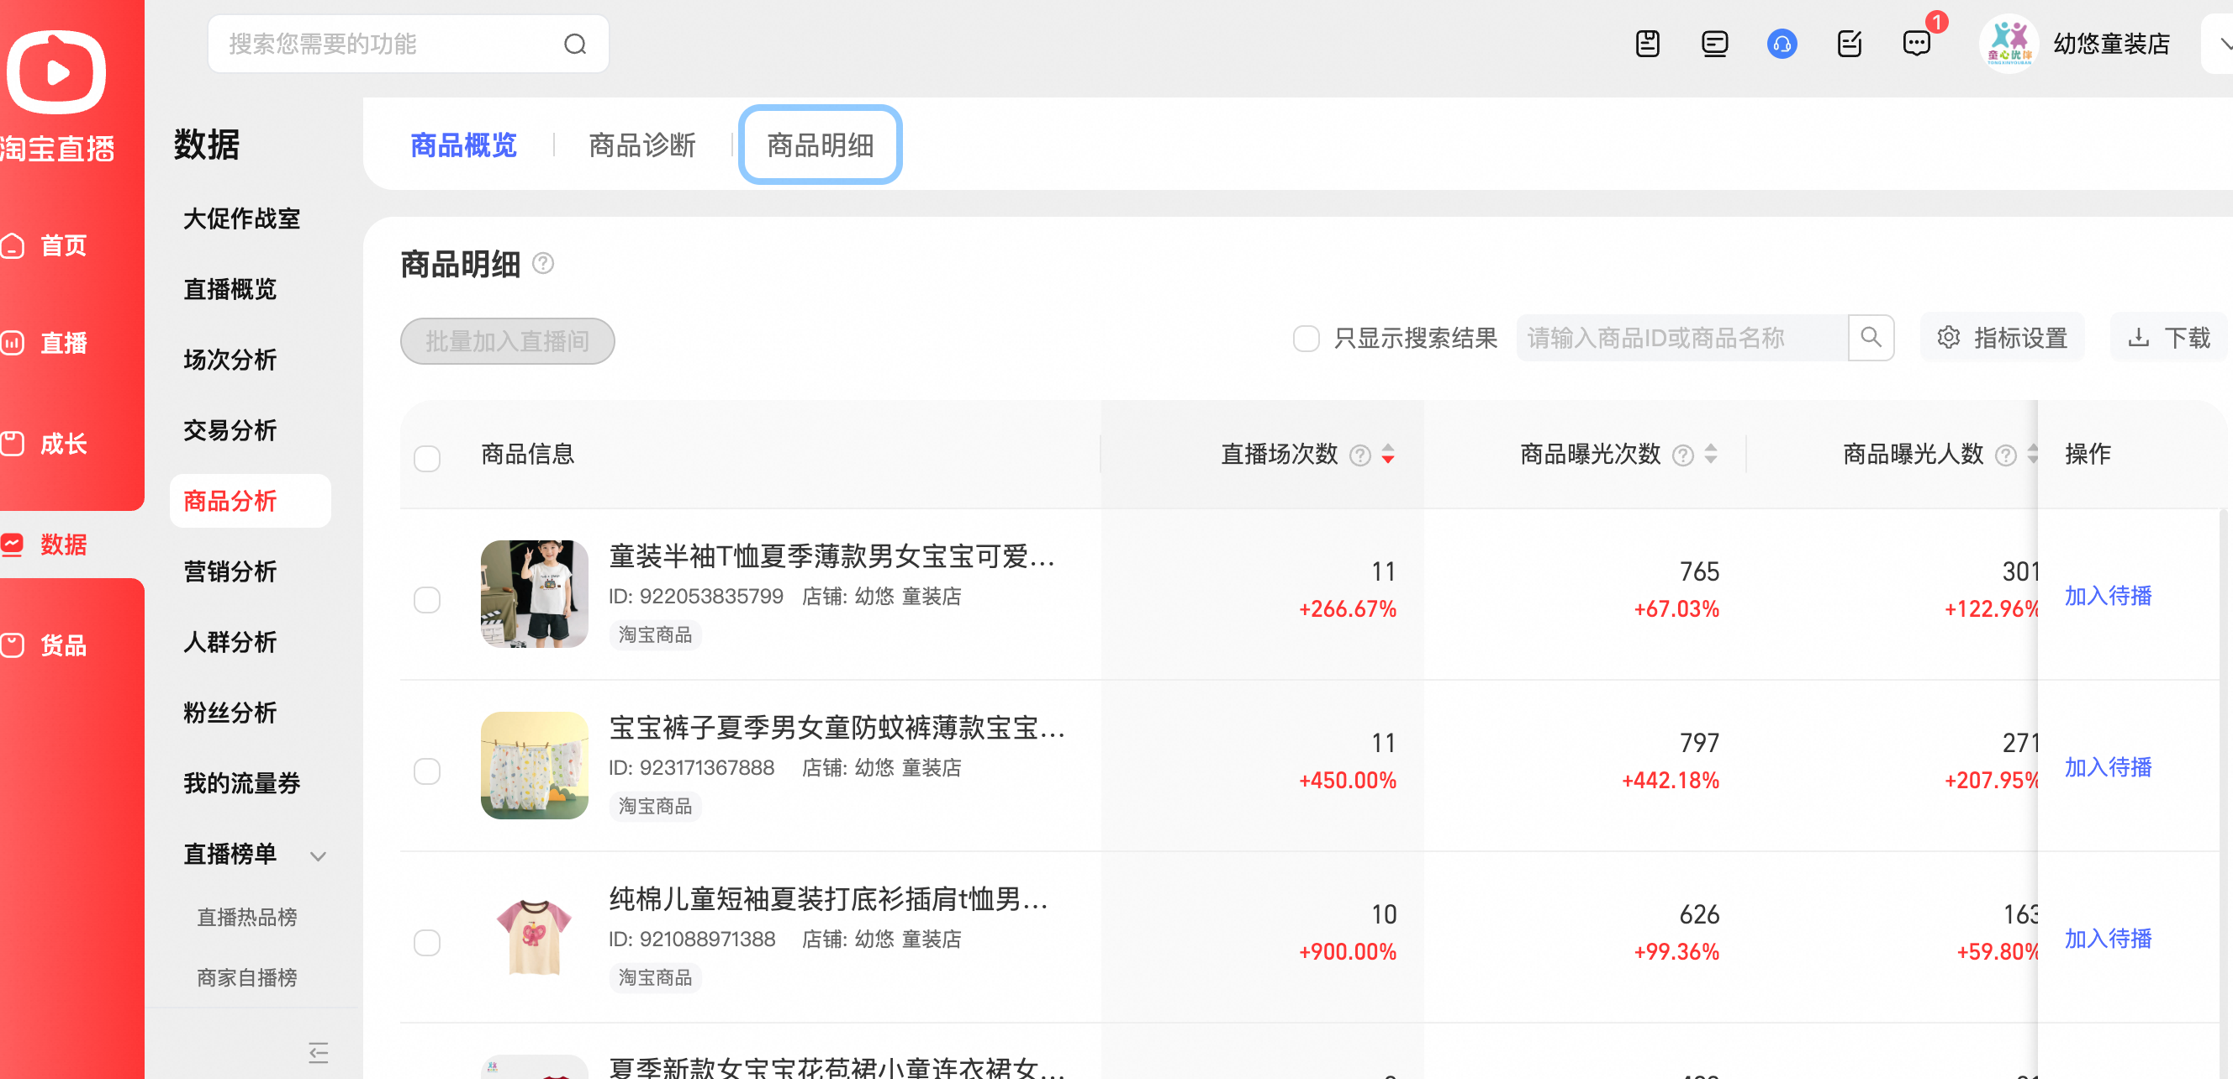Open thumbnail of printed baby pants

[x=534, y=766]
